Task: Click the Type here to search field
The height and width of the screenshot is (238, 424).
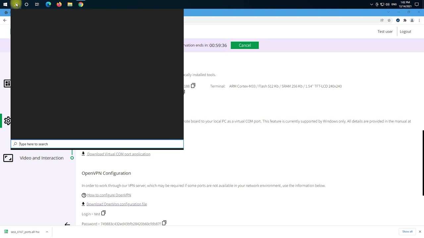Action: click(x=99, y=144)
